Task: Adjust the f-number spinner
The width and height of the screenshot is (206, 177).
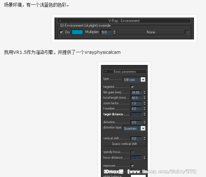Action: click(145, 109)
